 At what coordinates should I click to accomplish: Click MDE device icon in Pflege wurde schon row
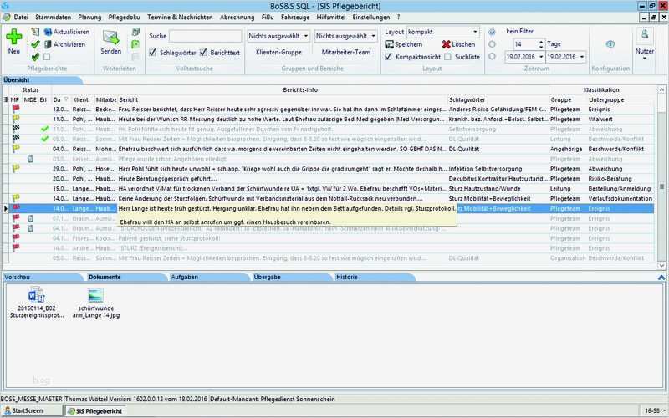30,159
